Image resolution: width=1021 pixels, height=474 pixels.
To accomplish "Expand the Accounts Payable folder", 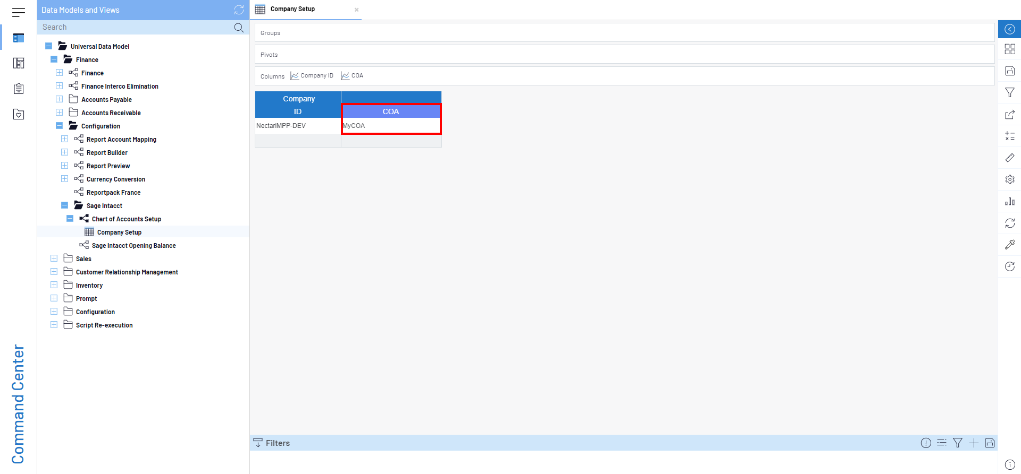I will pyautogui.click(x=60, y=99).
